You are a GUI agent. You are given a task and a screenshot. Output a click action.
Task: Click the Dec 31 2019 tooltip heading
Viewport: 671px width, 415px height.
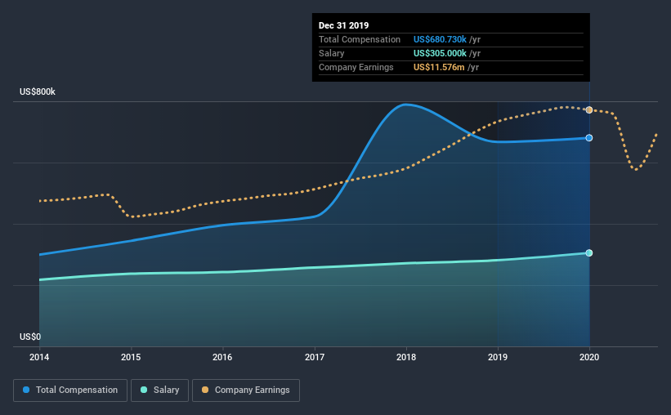coord(343,25)
